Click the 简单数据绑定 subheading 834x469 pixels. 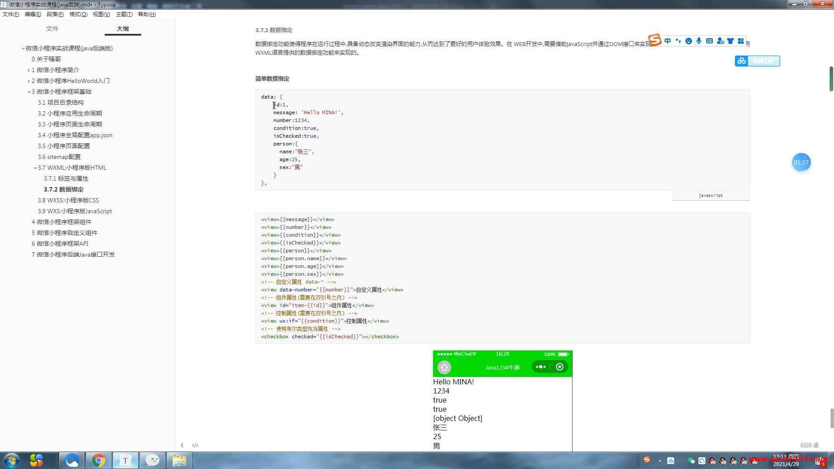point(272,79)
